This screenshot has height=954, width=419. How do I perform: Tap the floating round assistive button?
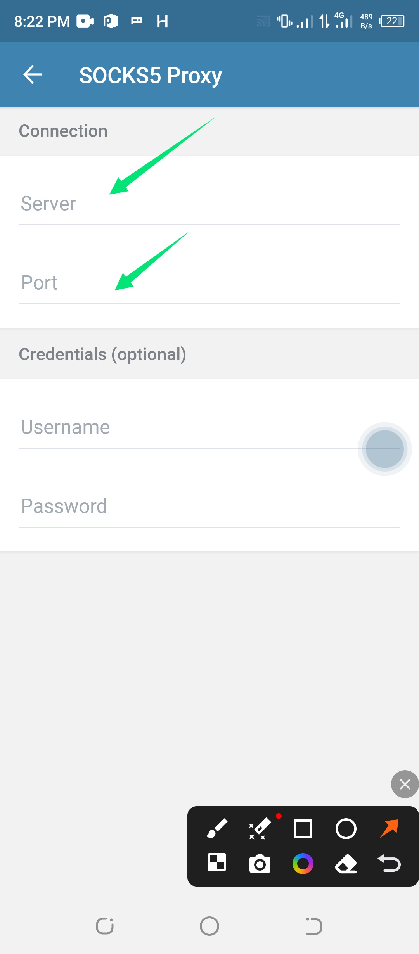pos(385,449)
